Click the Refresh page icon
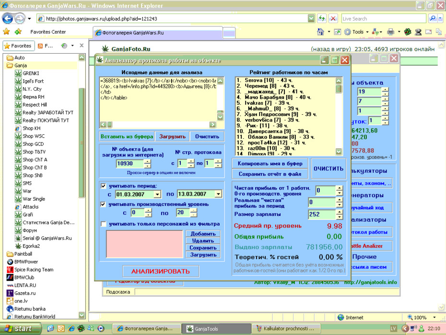This screenshot has width=446, height=335. pyautogui.click(x=322, y=19)
